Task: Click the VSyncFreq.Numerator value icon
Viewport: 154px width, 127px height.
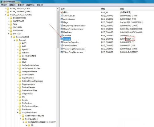Action: point(62,52)
